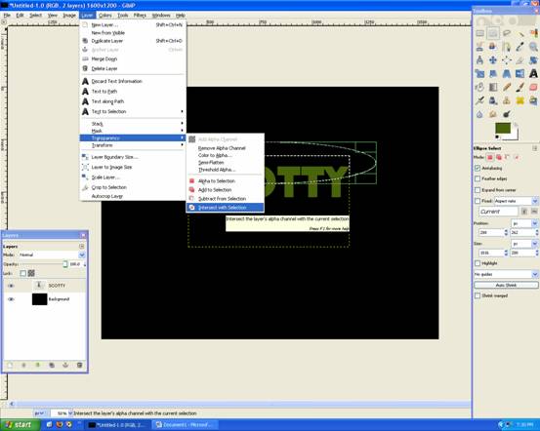
Task: Select the Paintbrush tool
Action: pyautogui.click(x=520, y=87)
